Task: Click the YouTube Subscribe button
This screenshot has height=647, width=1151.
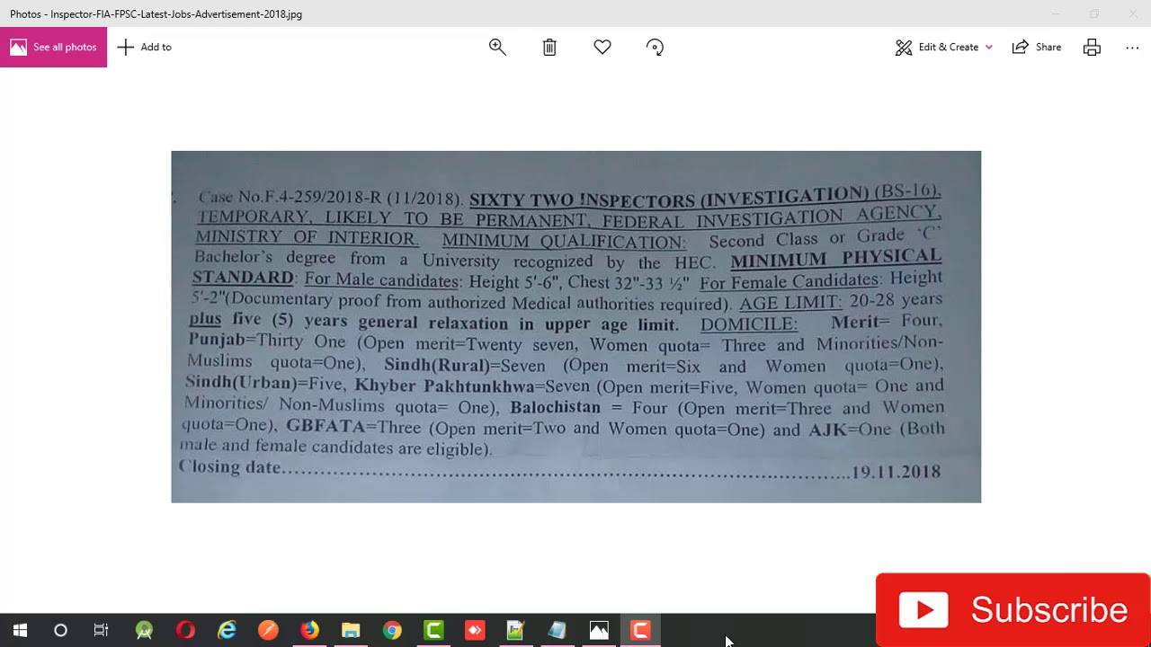Action: pos(1013,610)
